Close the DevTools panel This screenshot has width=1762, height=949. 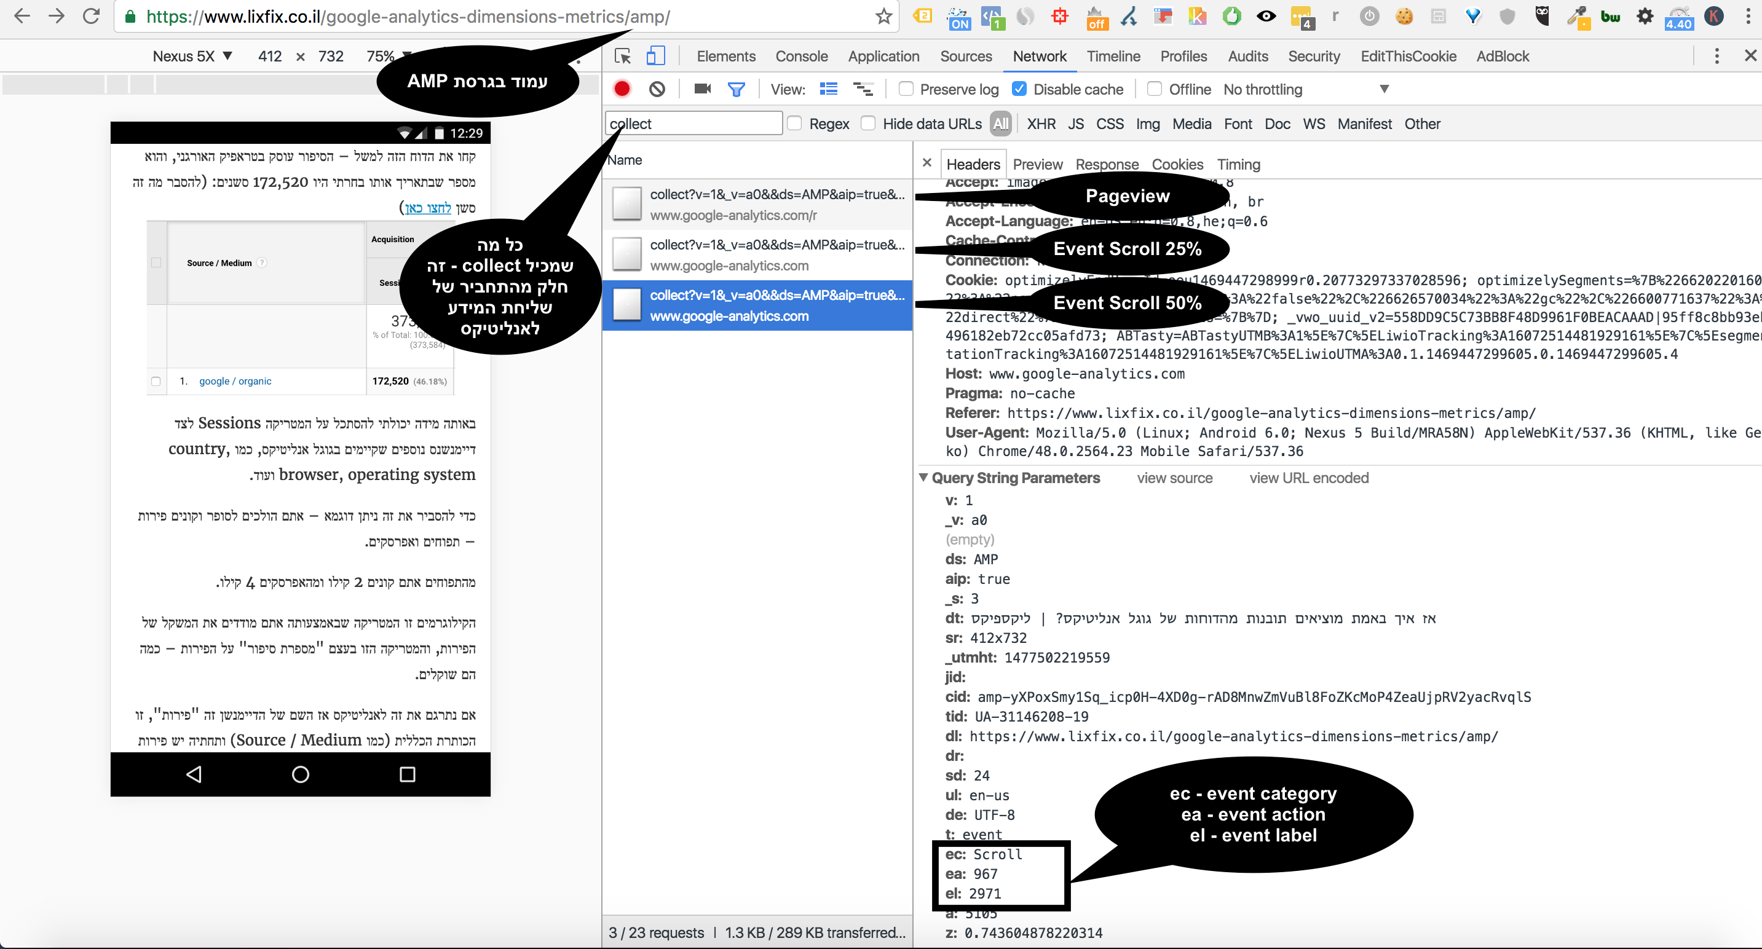pos(1750,55)
